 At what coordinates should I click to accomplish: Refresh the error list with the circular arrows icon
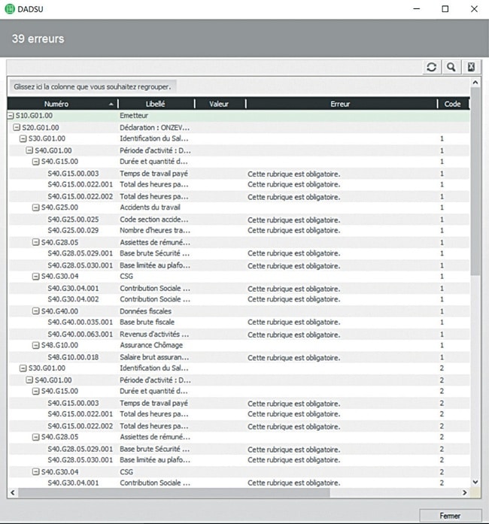click(x=432, y=67)
